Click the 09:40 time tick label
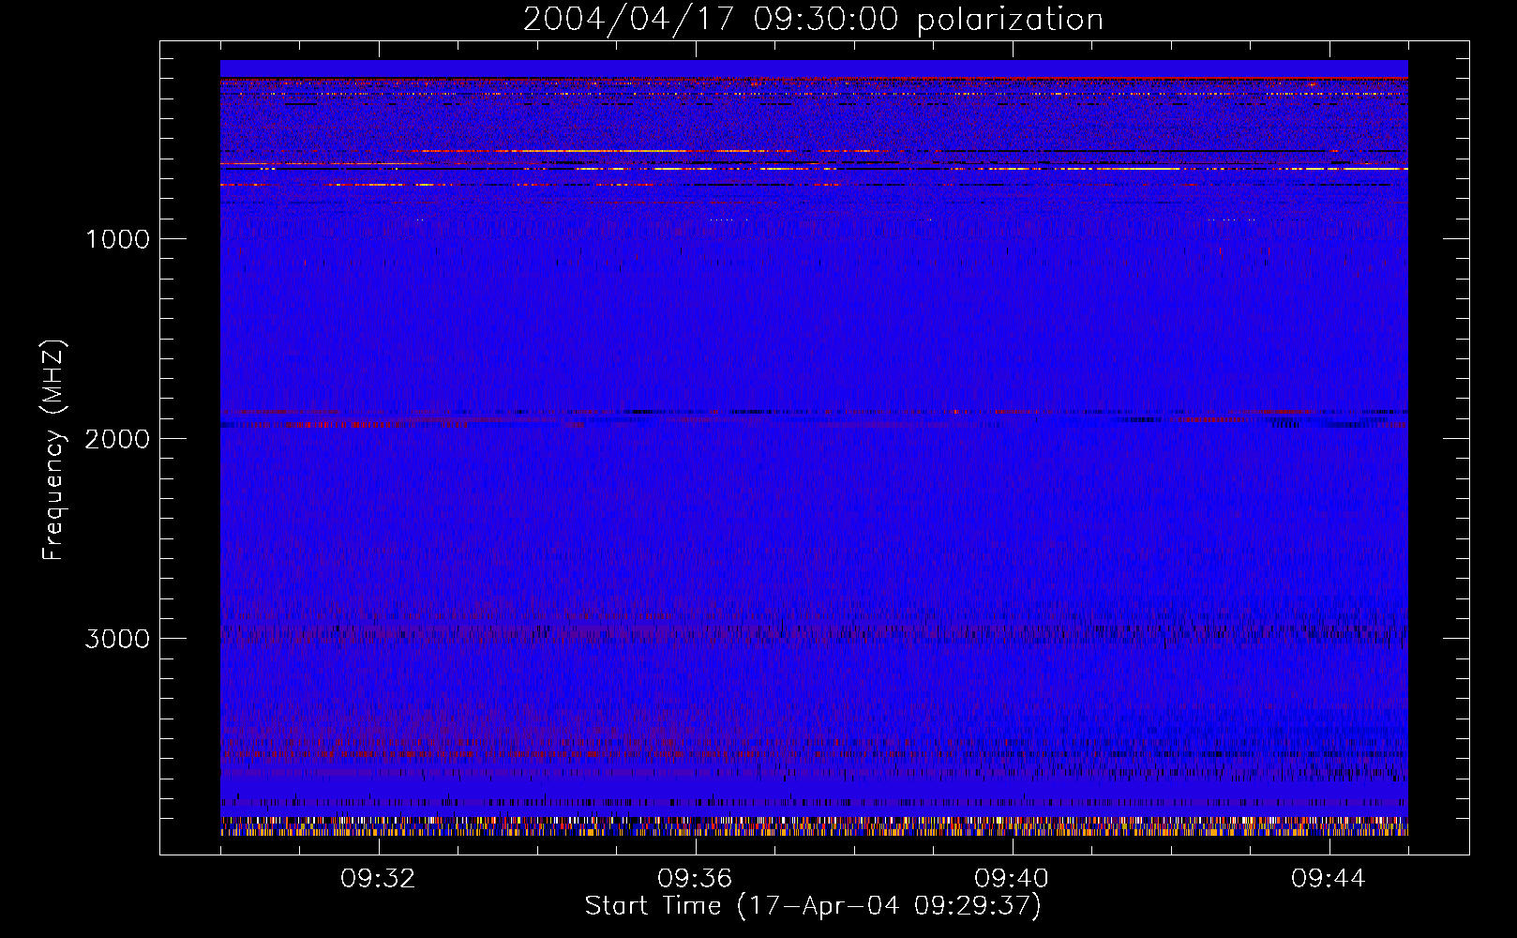Image resolution: width=1517 pixels, height=938 pixels. coord(1012,879)
